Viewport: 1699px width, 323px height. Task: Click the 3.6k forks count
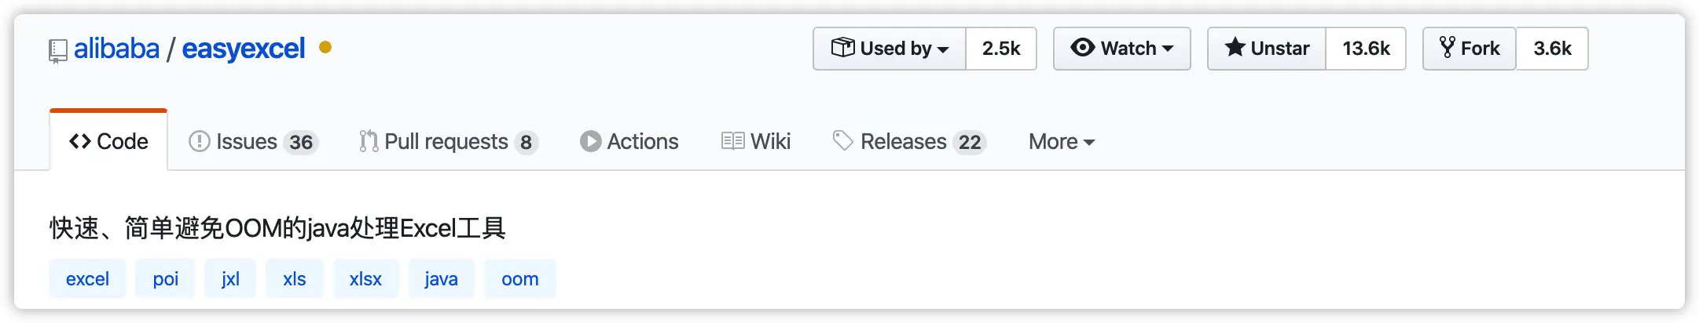tap(1552, 49)
